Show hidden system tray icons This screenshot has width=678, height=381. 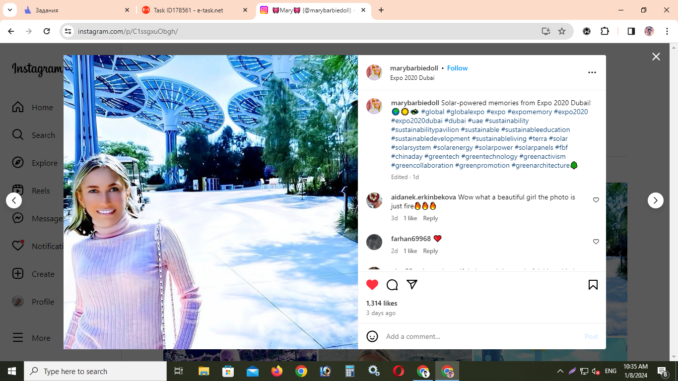click(x=560, y=371)
